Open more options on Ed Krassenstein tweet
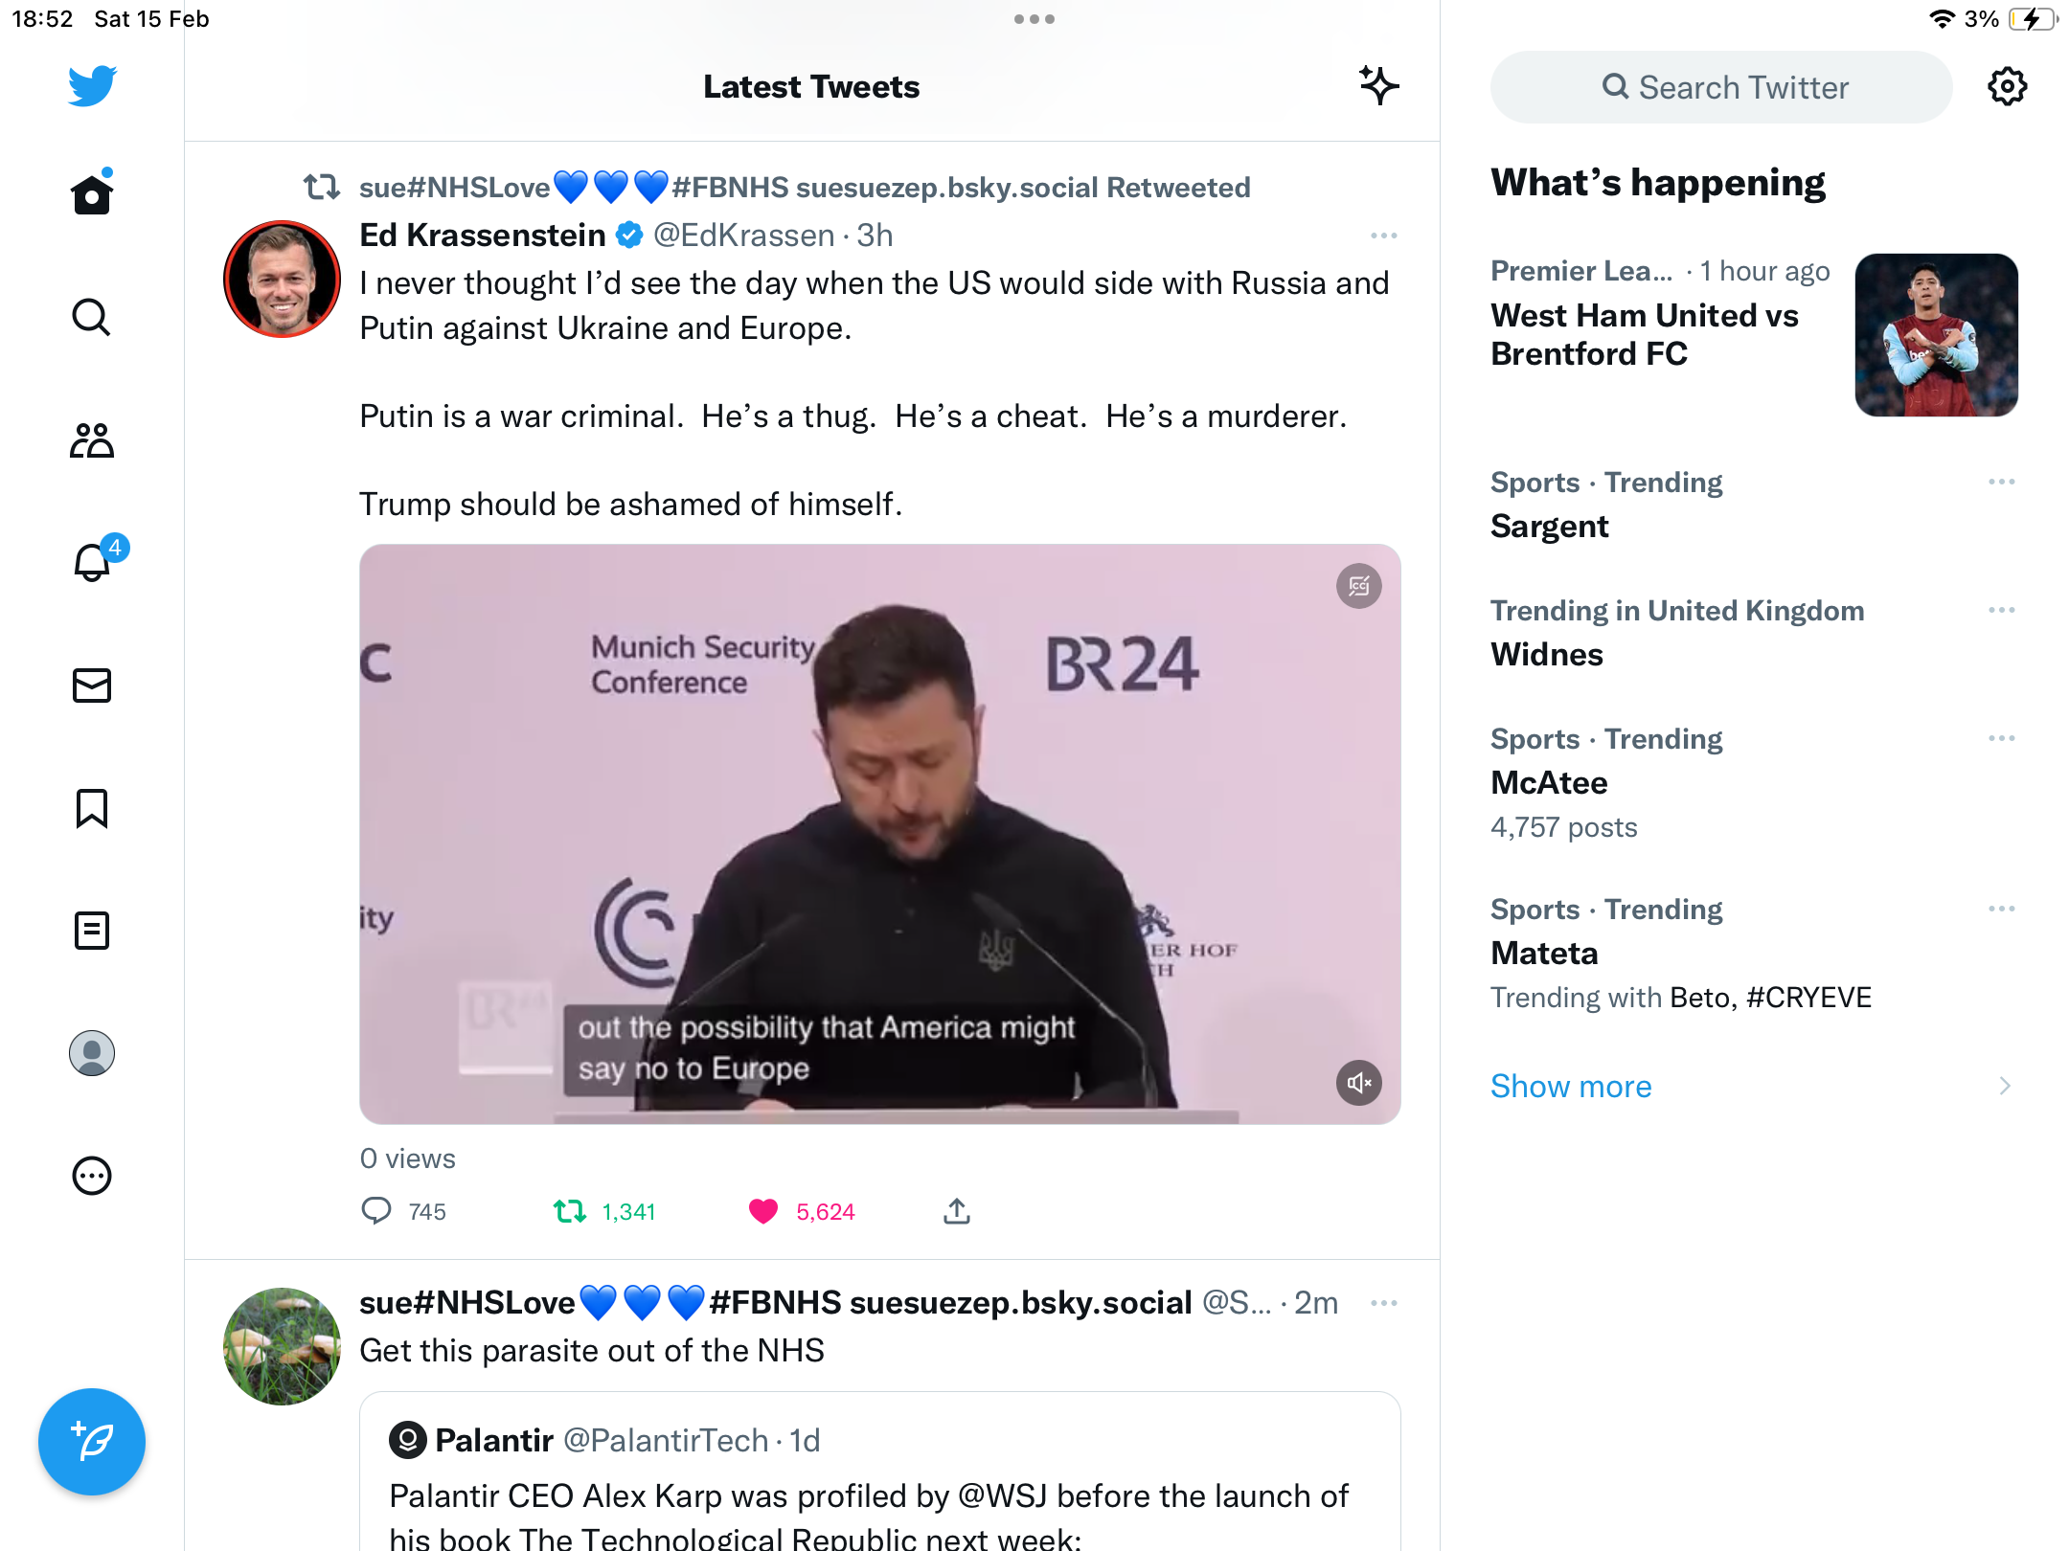Viewport: 2069px width, 1551px height. [x=1384, y=236]
